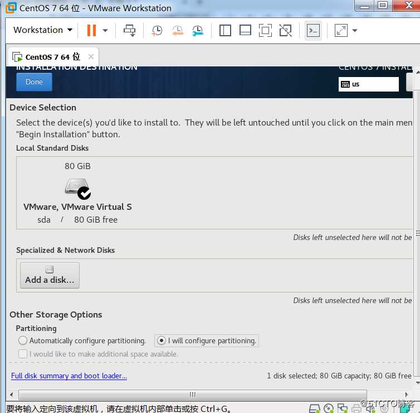Expand the stretch display dropdown arrow
This screenshot has height=413, width=420.
click(x=355, y=31)
